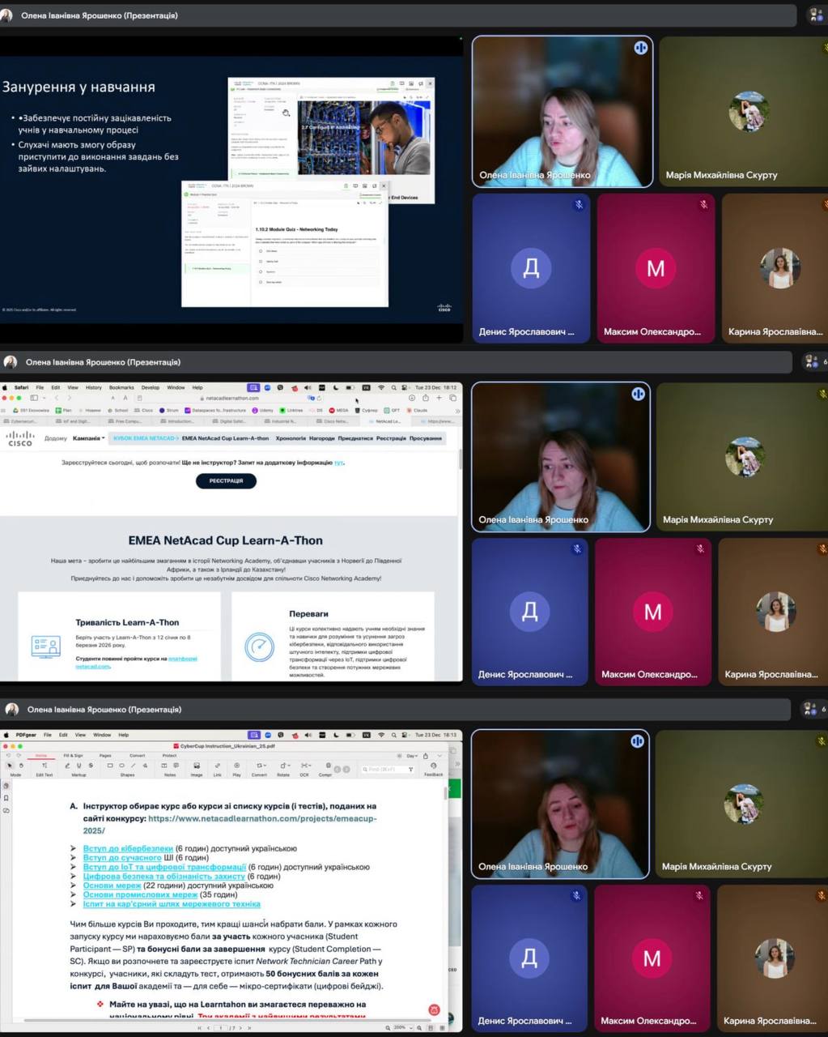Click the Safari page's vertical scrollbar
The image size is (828, 1037).
(x=461, y=459)
